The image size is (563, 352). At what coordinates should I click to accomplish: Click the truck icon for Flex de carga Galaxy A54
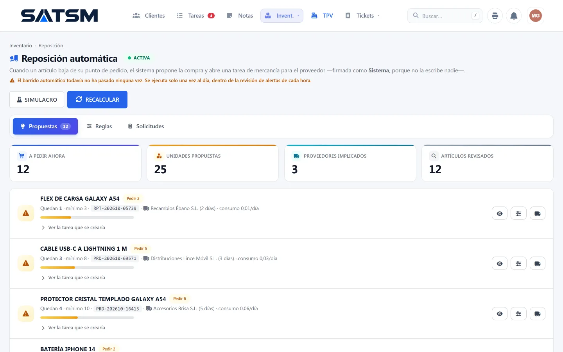tap(538, 214)
